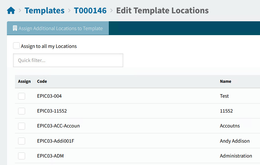Screen dimensions: 260x165
Task: Enable Assign to all my Locations
Action: [x=17, y=46]
